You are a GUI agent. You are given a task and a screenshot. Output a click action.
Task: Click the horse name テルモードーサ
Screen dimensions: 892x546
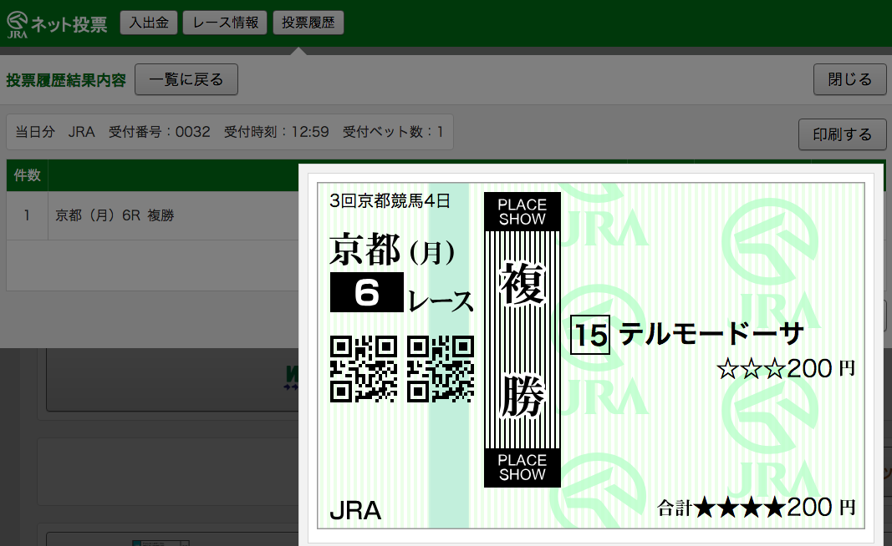[711, 333]
